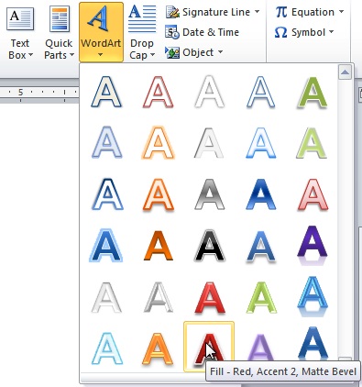Choose the light blue WordArt with reflection, fifth row
Viewport: 362px width, 387px height.
[x=313, y=297]
